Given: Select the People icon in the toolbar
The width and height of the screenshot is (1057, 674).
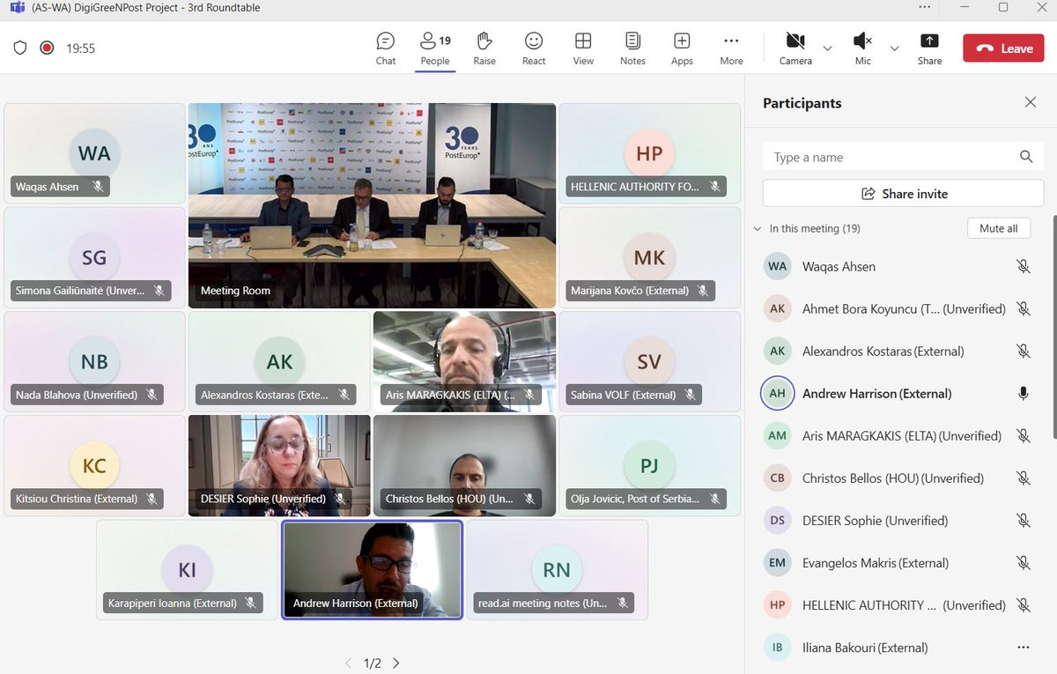Looking at the screenshot, I should 434,48.
